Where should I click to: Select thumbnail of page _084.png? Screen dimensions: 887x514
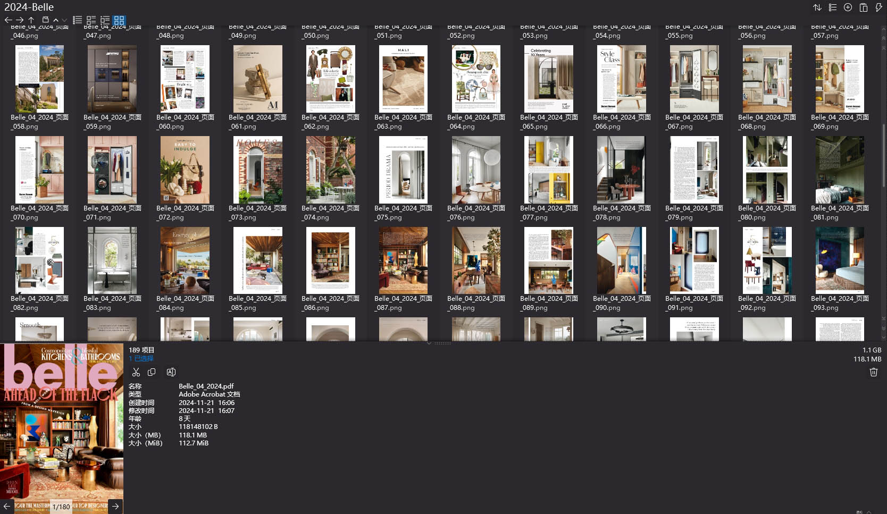(185, 260)
